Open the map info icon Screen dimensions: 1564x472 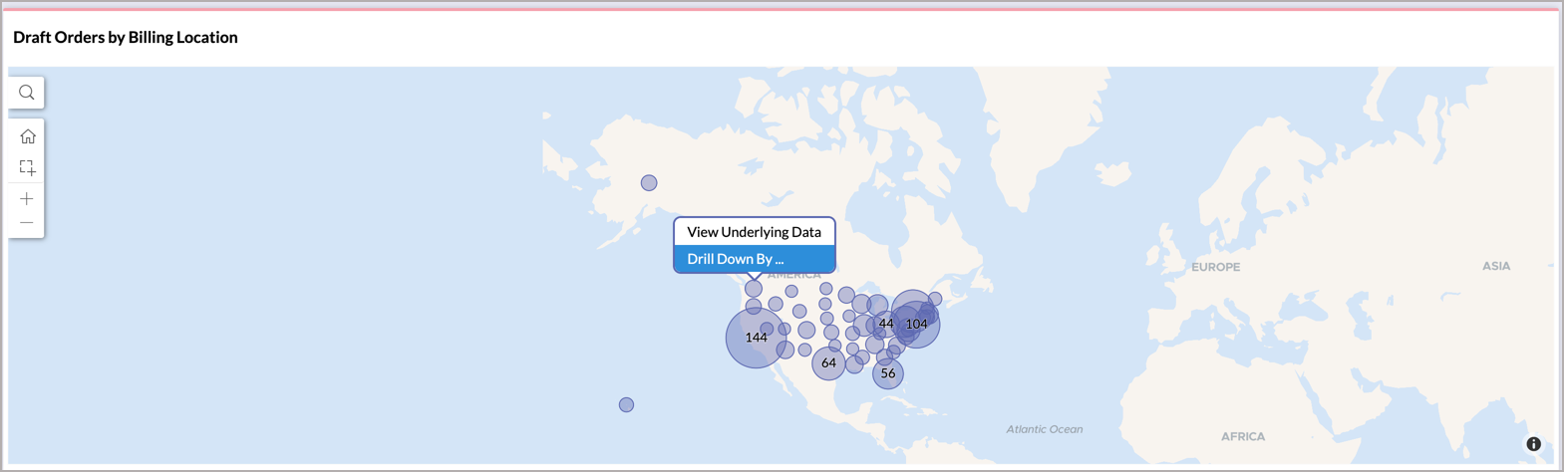(x=1533, y=444)
